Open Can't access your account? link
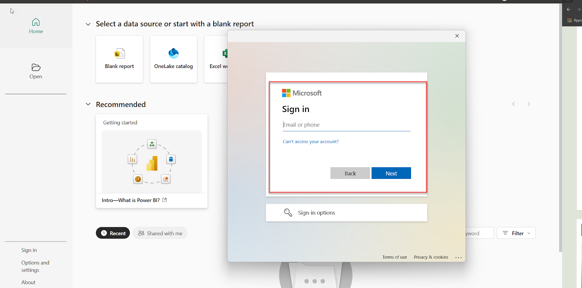 311,141
